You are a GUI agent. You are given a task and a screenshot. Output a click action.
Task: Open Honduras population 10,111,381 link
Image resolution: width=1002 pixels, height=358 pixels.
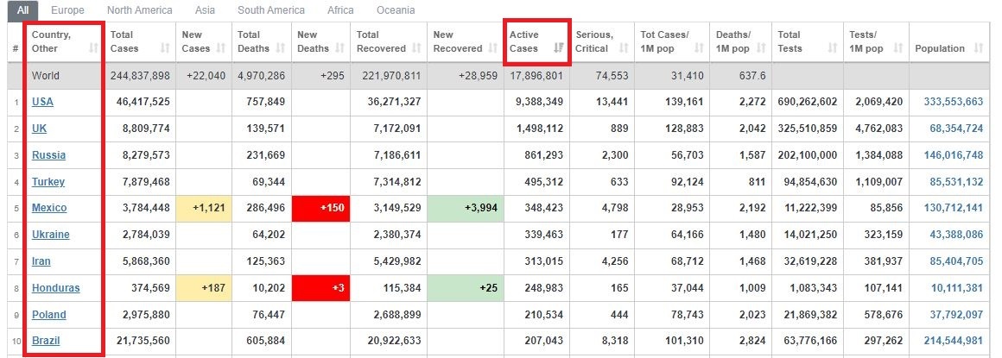[x=956, y=288]
